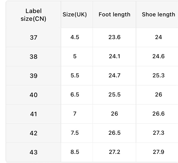The width and height of the screenshot is (178, 163).
Task: Select shoe length 26.6 value
Action: (x=158, y=114)
